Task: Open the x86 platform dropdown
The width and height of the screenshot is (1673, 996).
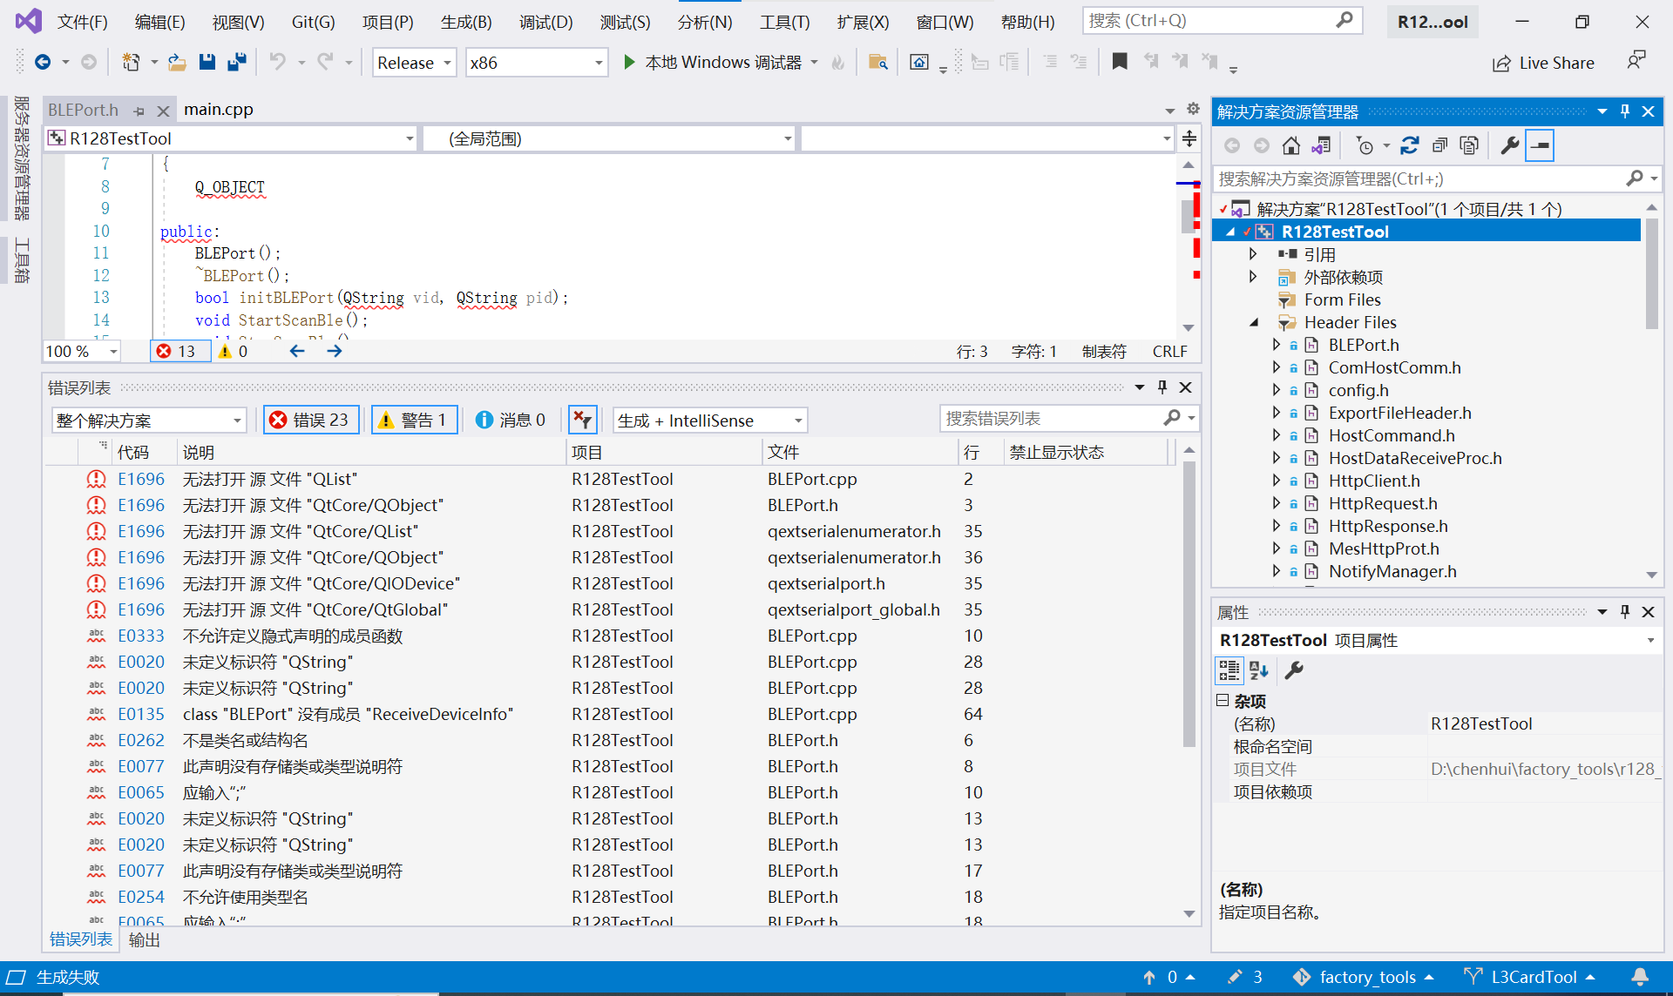Action: [536, 63]
